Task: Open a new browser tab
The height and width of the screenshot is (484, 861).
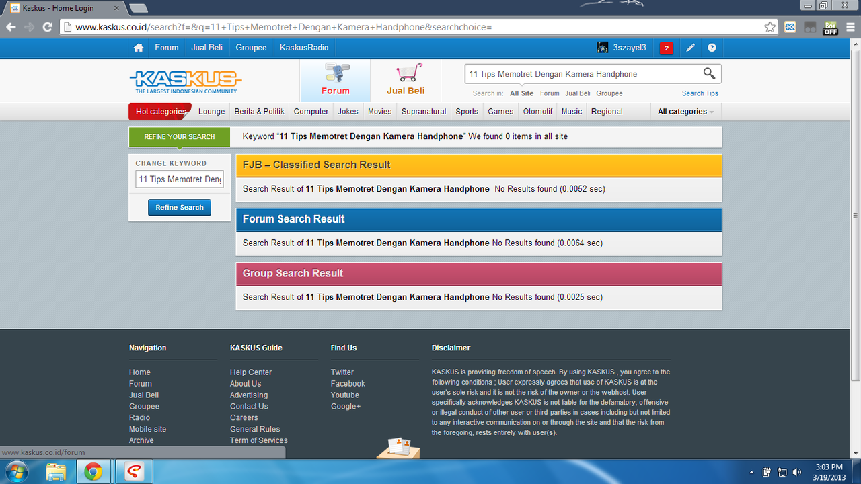Action: 138,8
